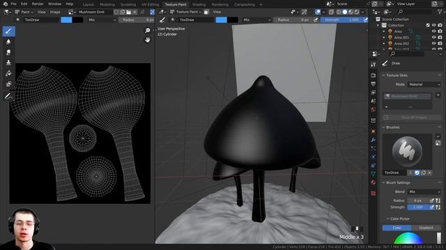Open the Texture properties tab
This screenshot has width=446, height=250.
point(374,193)
